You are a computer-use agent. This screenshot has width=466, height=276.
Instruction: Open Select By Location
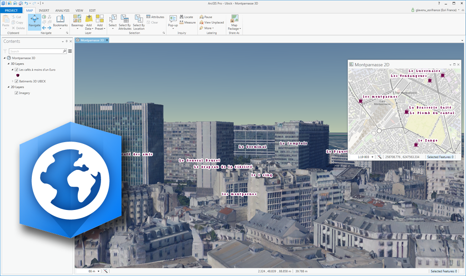(x=139, y=22)
